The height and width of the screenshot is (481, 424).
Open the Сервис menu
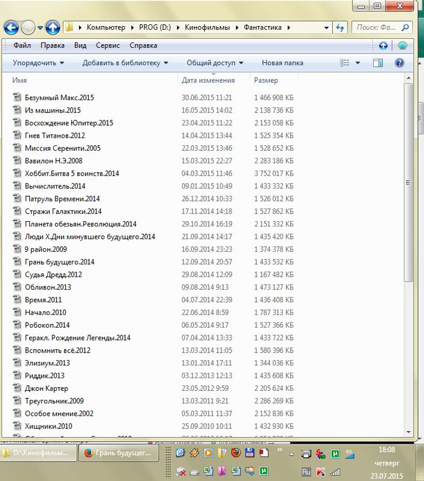coord(108,46)
